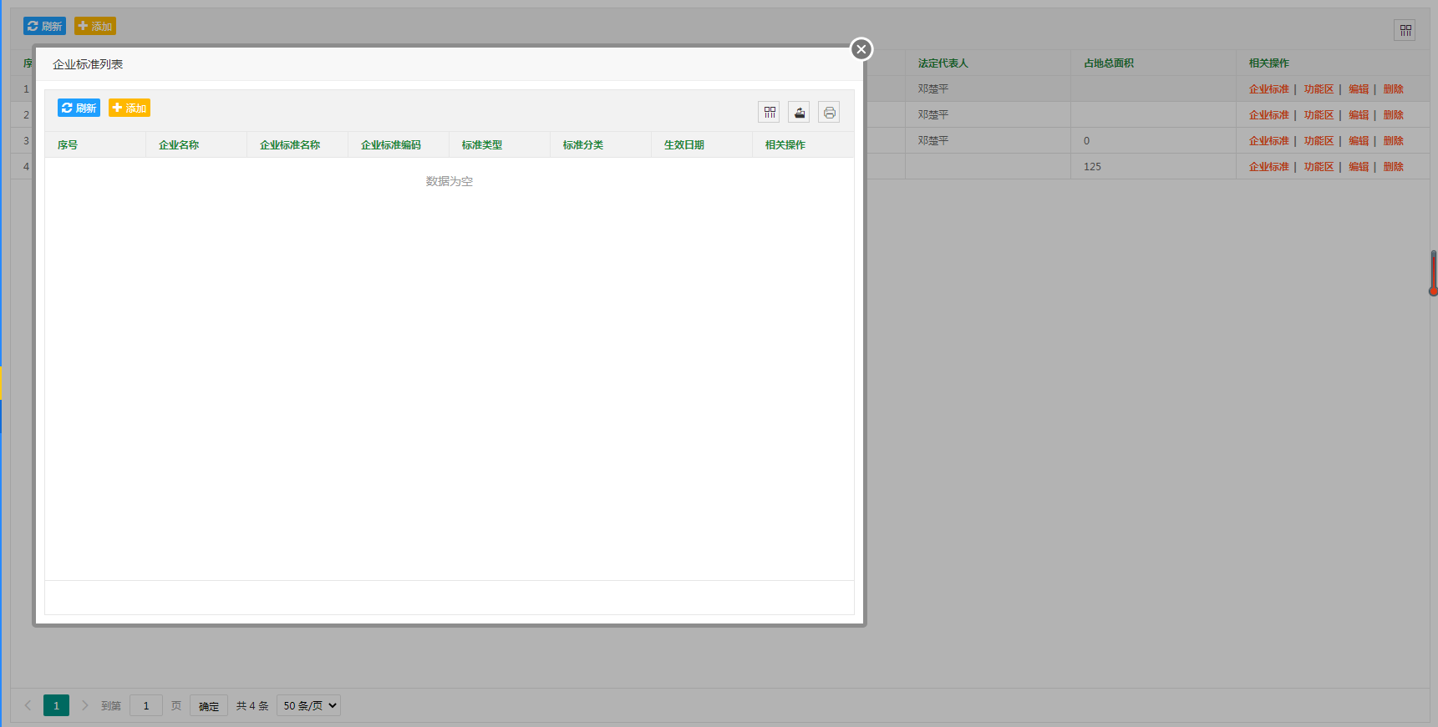The width and height of the screenshot is (1438, 727).
Task: Go to the previous page with the left arrow
Action: (28, 705)
